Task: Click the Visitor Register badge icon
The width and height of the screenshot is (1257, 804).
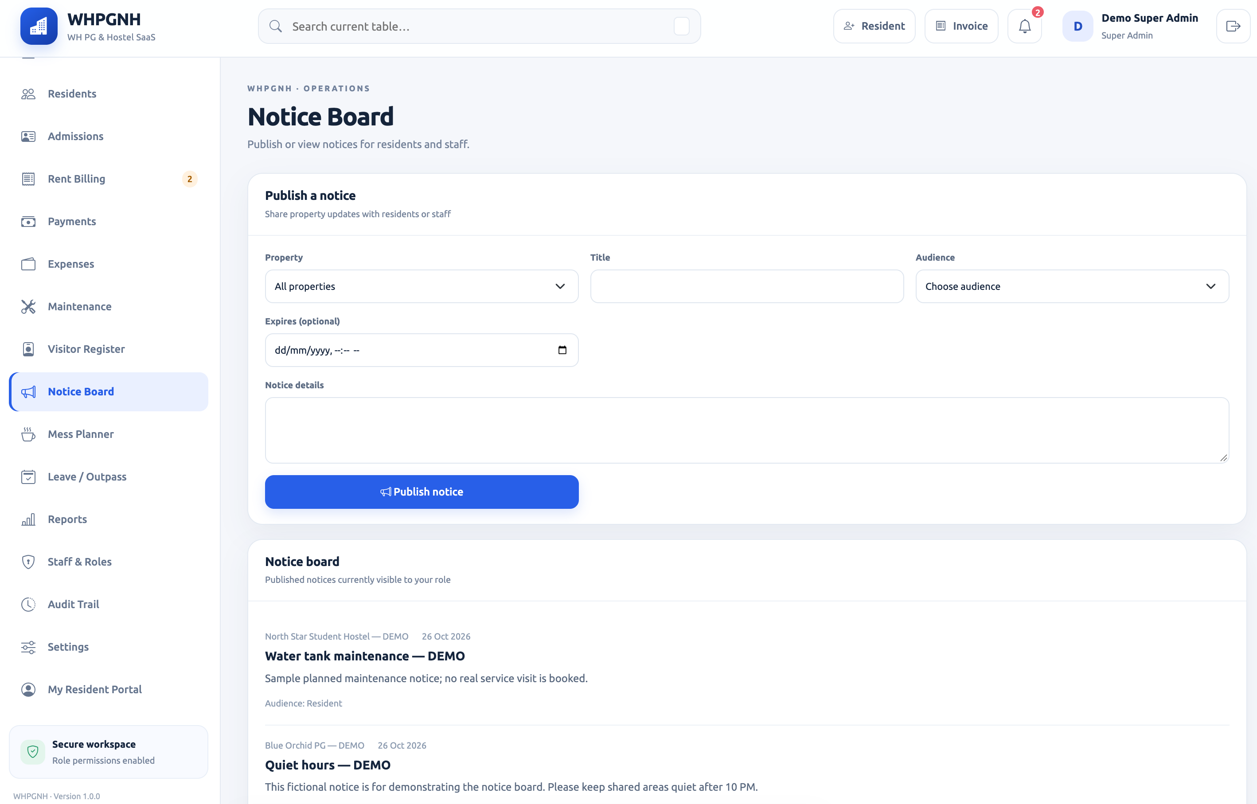Action: point(28,349)
